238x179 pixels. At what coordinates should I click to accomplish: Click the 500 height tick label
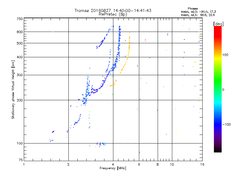[x=20, y=43]
